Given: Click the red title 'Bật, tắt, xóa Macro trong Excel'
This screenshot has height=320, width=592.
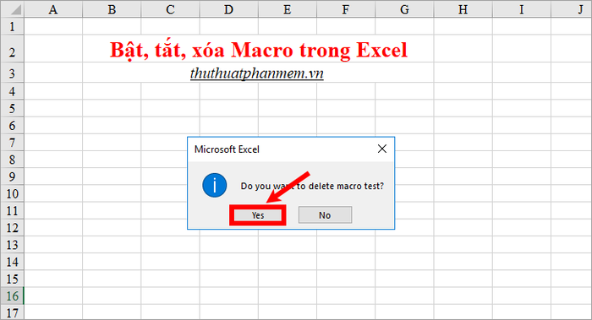Looking at the screenshot, I should tap(259, 51).
